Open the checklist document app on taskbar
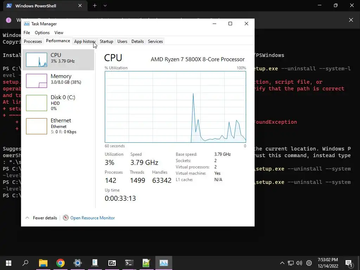Viewport: 360px width, 270px height. (x=95, y=263)
